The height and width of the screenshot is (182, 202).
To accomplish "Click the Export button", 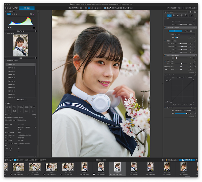I will [x=187, y=160].
